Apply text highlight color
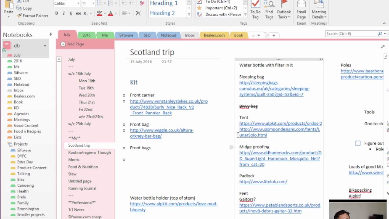 [x=99, y=13]
